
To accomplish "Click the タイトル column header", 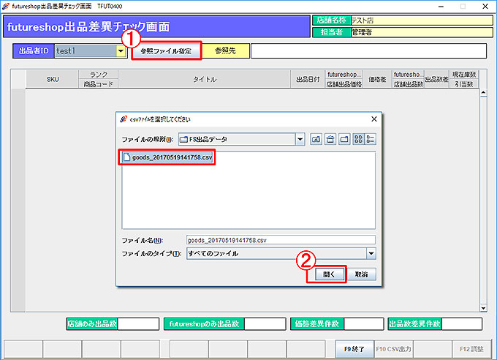I will (205, 79).
